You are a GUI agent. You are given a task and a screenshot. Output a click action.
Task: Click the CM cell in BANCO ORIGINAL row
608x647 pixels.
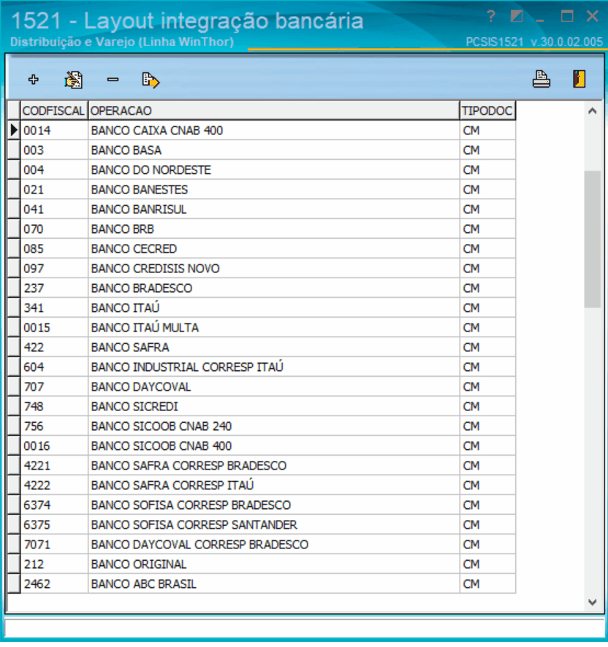point(488,564)
